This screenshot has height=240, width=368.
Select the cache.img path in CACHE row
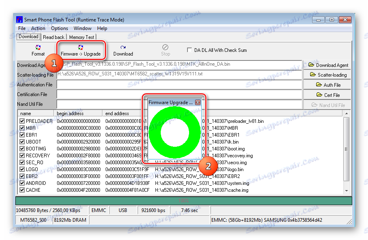point(202,190)
